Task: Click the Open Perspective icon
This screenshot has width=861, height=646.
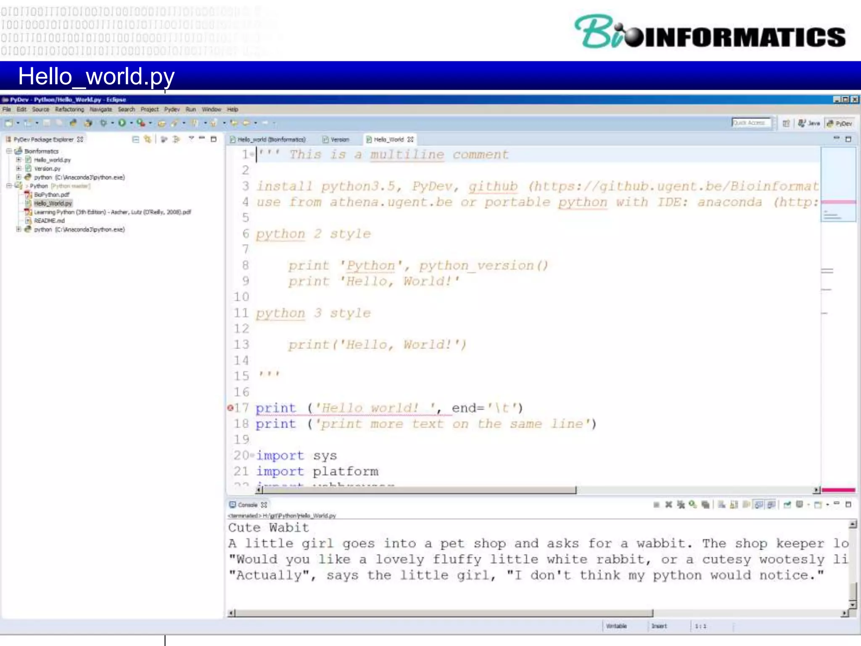Action: click(x=786, y=123)
